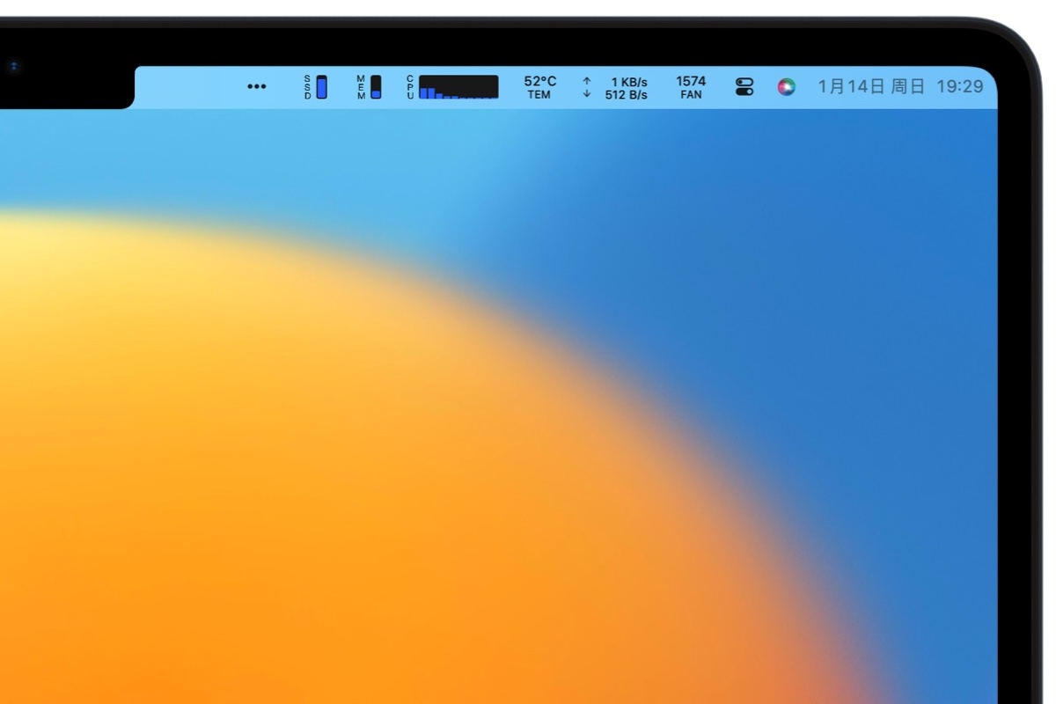Click the 19:29 clock time
The width and height of the screenshot is (1056, 704).
point(959,86)
